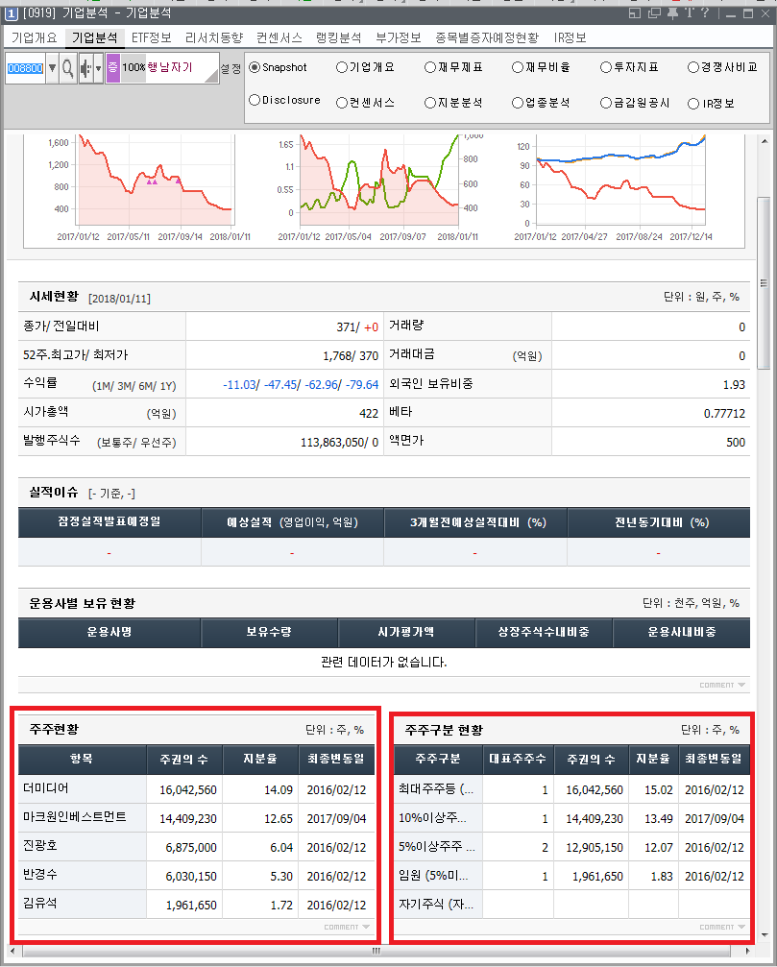Click the 설정 settings button

(231, 68)
